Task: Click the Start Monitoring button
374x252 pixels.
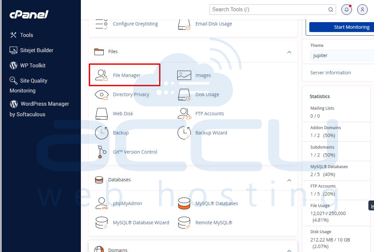Action: point(342,27)
